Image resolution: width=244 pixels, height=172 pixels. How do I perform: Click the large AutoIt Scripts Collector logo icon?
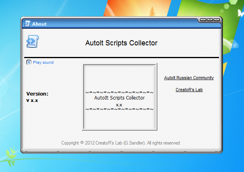(x=33, y=41)
